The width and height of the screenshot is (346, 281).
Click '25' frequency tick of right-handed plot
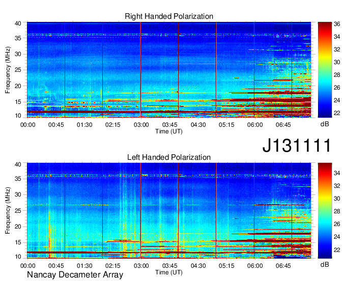click(x=18, y=70)
